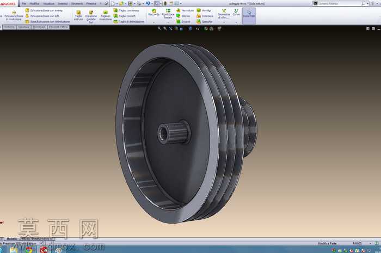381x253 pixels.
Task: Toggle the Instant3D button
Action: (249, 15)
